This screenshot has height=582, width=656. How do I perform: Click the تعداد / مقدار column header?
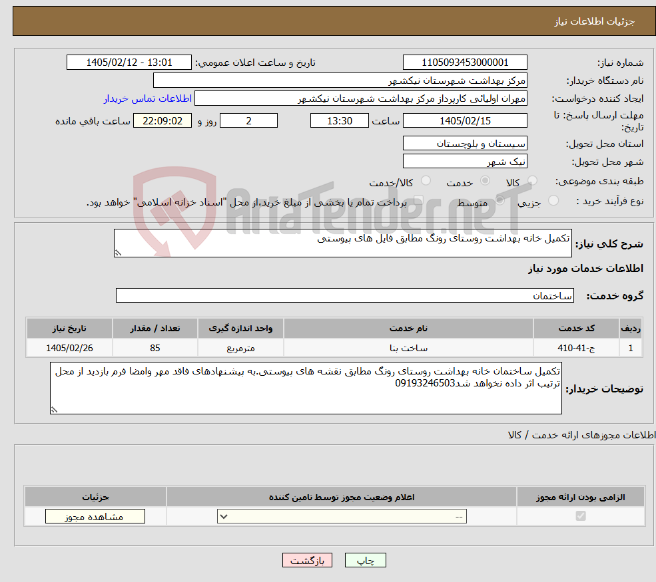[155, 329]
